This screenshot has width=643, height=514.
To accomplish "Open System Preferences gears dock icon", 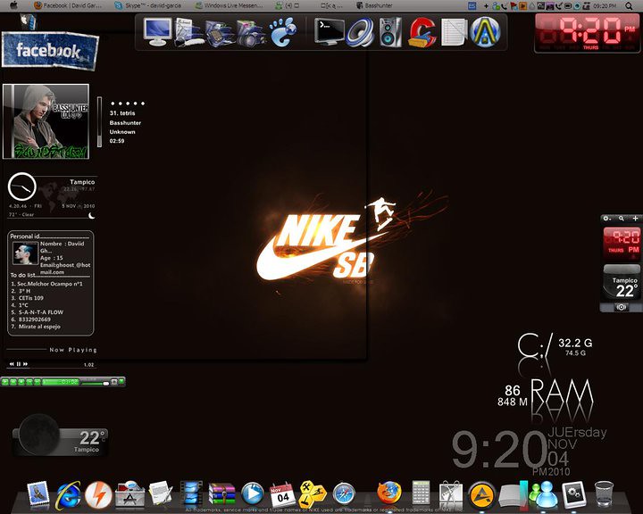I will click(x=574, y=494).
